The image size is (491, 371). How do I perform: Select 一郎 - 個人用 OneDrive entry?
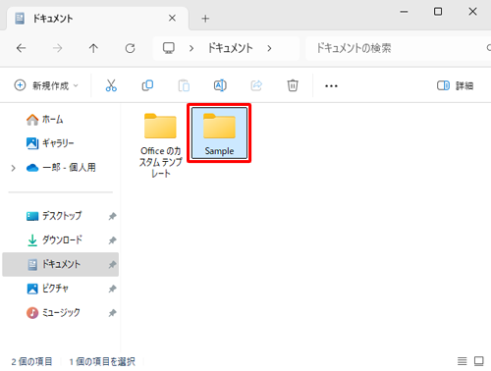coord(61,168)
